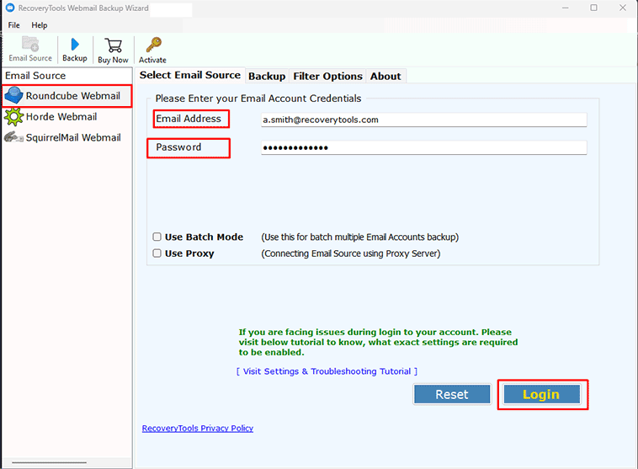Maximize the Webmail Backup Wizard window
This screenshot has width=638, height=469.
[594, 8]
